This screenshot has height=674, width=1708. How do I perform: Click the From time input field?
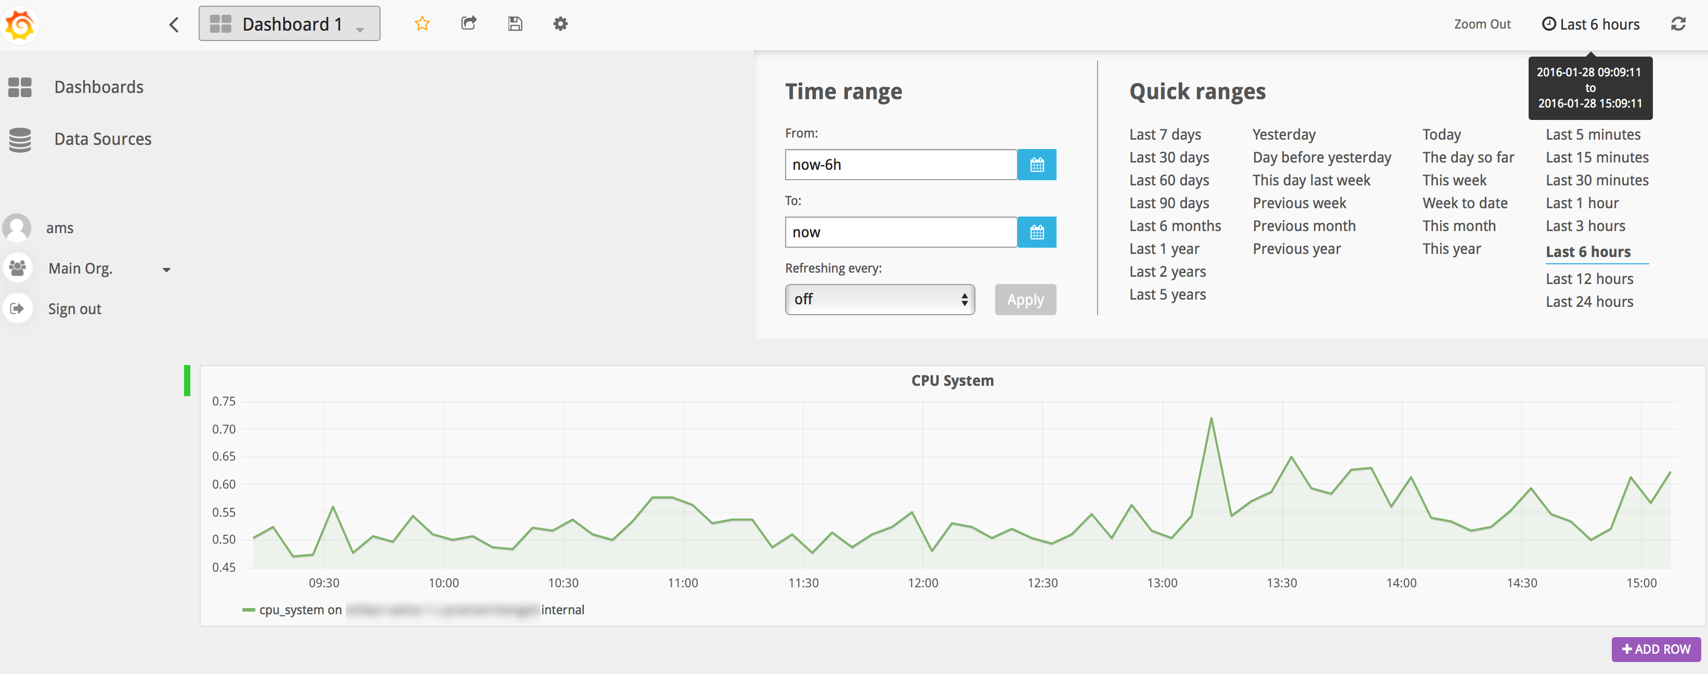[x=899, y=165]
